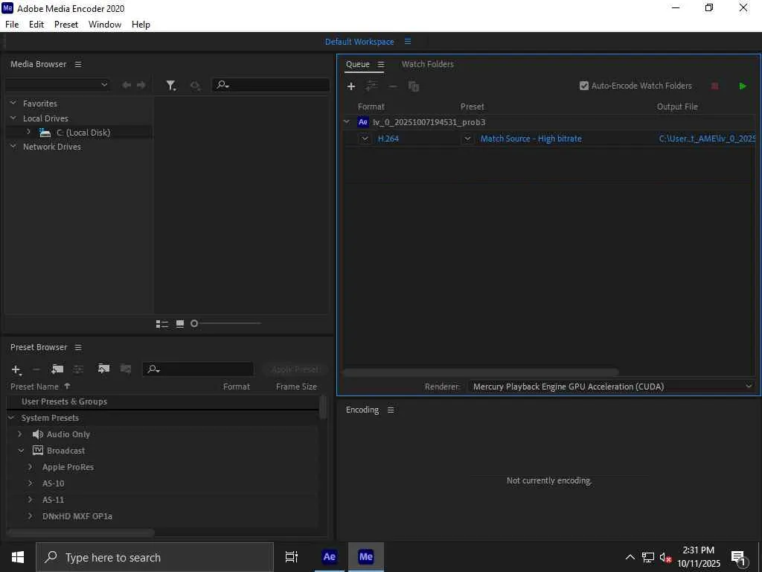Image resolution: width=762 pixels, height=572 pixels.
Task: Click the Broadcast TV icon
Action: pos(38,451)
